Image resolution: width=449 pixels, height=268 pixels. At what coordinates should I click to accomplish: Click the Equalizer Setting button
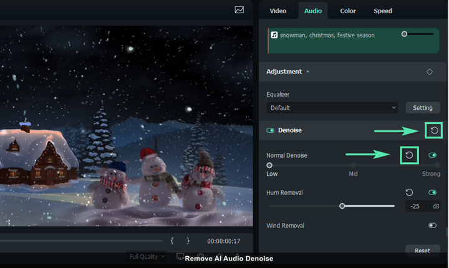coord(422,108)
